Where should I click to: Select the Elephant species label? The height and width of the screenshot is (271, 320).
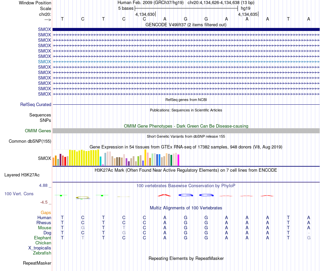click(43, 238)
